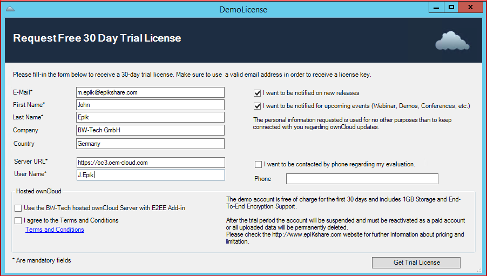Screen dimensions: 487x276
Task: Check I agree to Terms and Conditions
Action: coord(18,220)
